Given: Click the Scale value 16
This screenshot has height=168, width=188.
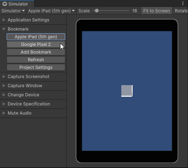Looking at the screenshot, I should coord(134,11).
